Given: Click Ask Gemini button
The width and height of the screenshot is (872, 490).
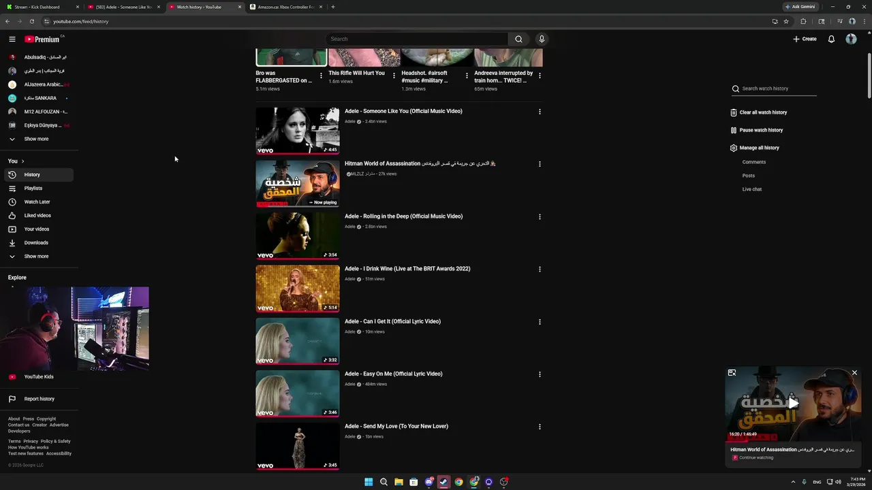Looking at the screenshot, I should click(x=800, y=7).
